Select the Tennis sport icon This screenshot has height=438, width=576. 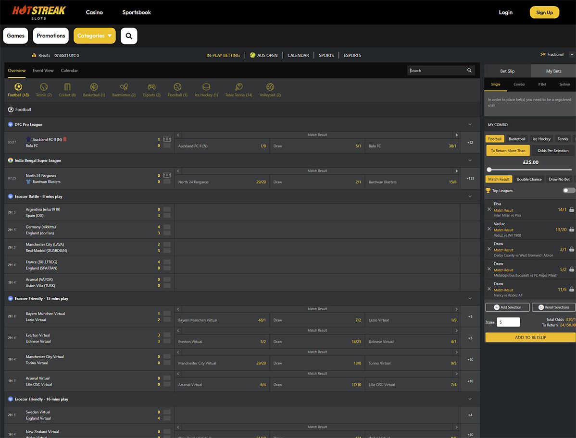pos(44,87)
